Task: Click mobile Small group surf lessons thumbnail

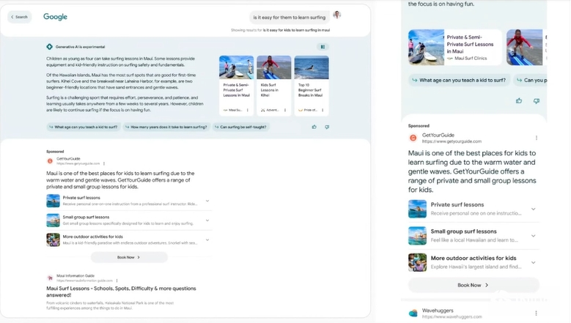Action: [x=417, y=236]
